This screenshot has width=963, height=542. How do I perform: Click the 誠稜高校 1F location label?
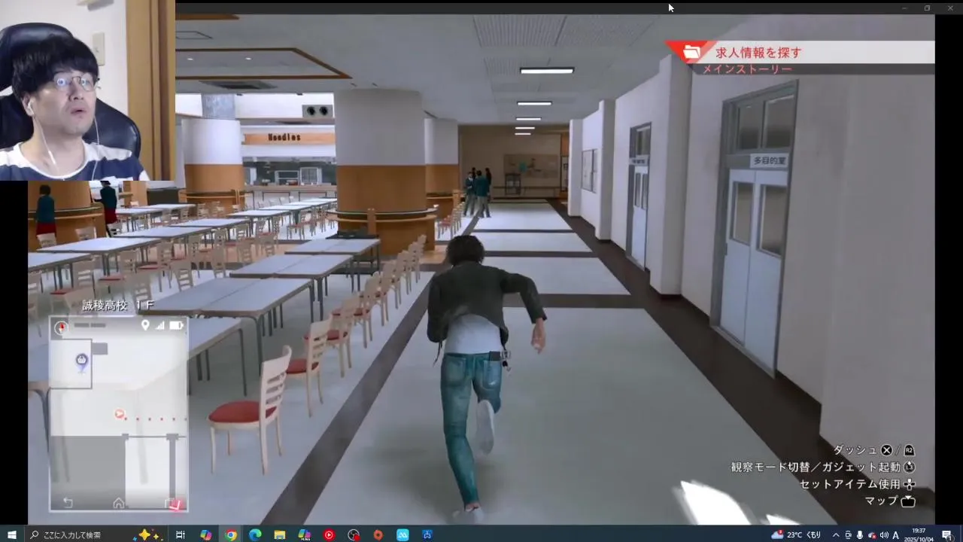click(118, 306)
